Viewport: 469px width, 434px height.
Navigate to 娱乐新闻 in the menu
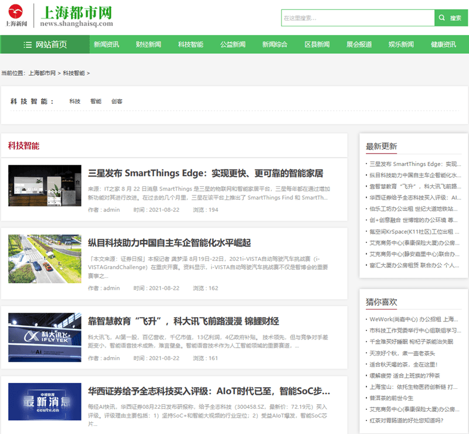pos(401,45)
